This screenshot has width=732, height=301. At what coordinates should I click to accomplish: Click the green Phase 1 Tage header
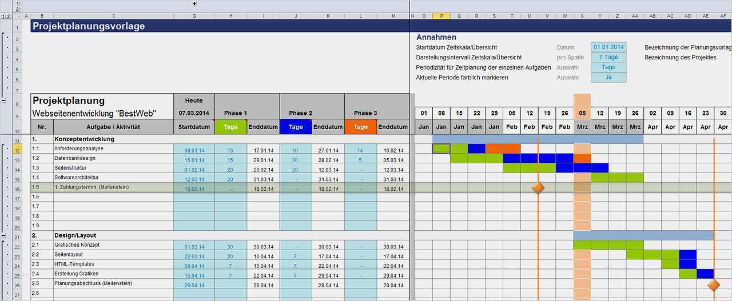231,127
